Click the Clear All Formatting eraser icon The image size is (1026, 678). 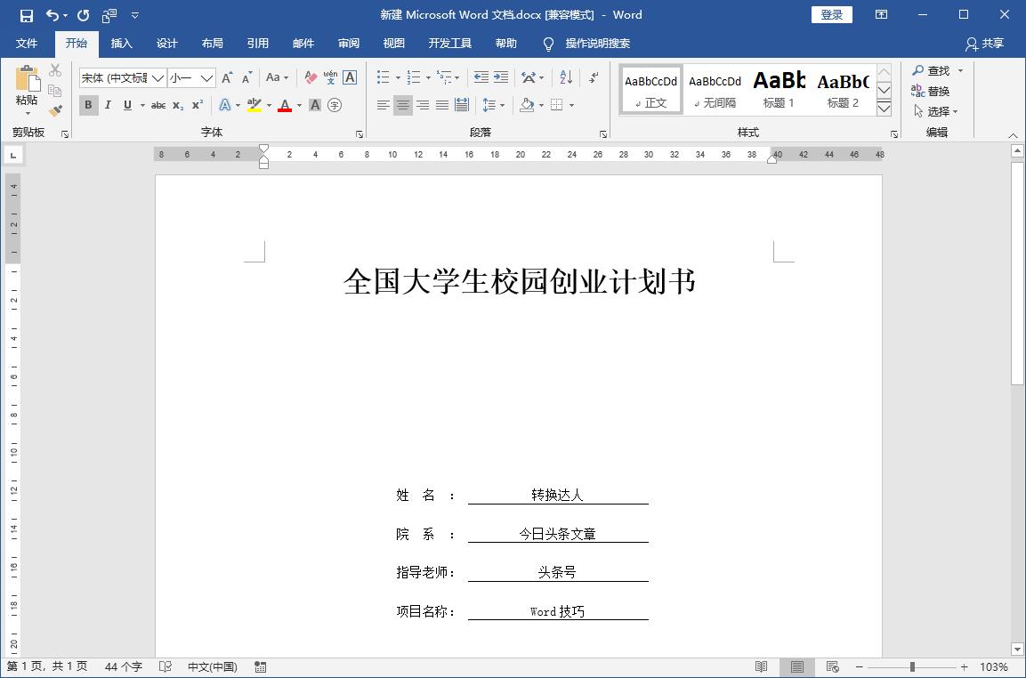(311, 77)
